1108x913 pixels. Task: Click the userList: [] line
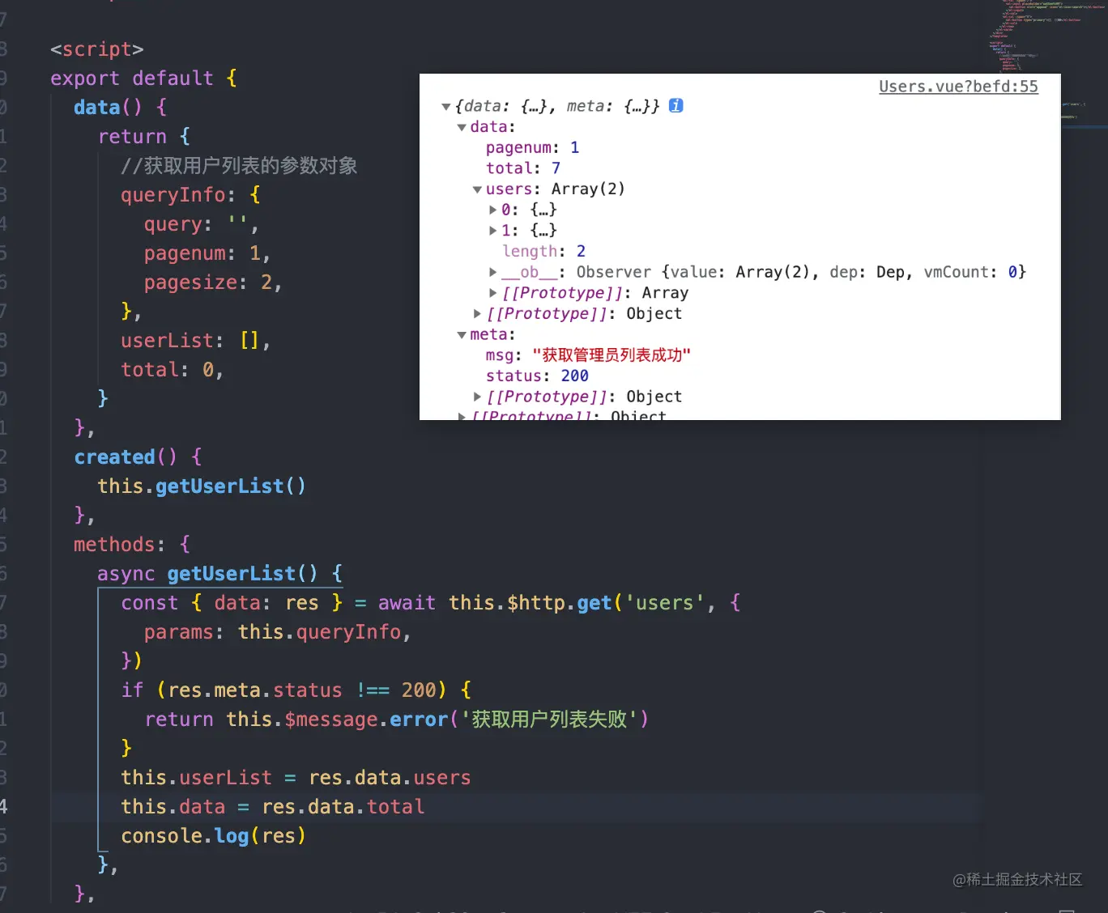click(195, 341)
